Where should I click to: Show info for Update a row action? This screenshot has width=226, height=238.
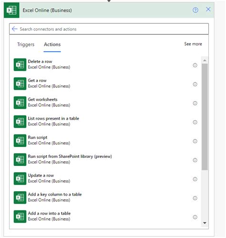point(195,179)
